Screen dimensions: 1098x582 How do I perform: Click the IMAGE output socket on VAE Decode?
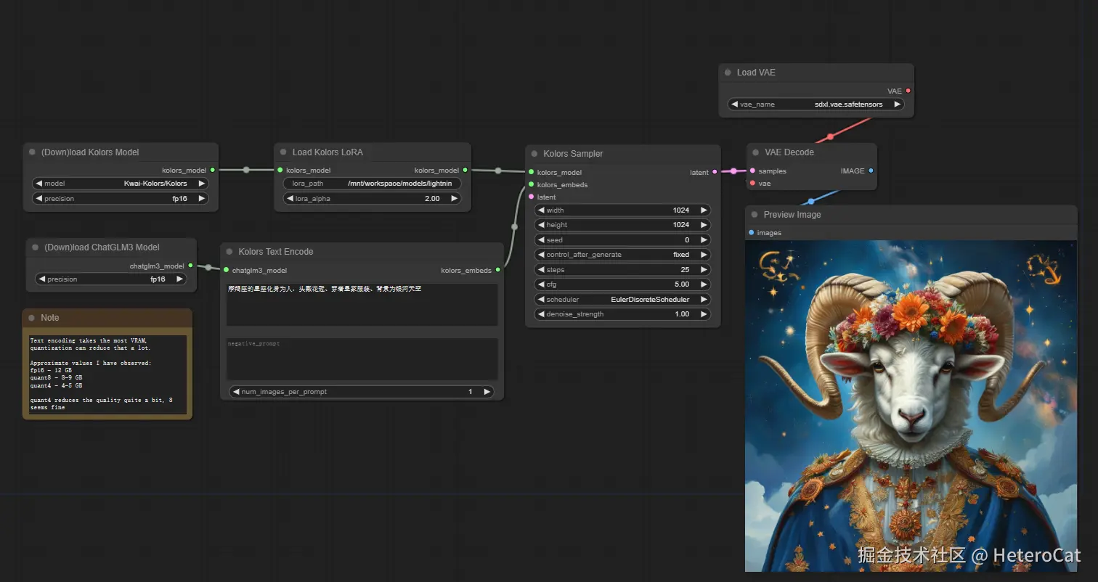(871, 171)
